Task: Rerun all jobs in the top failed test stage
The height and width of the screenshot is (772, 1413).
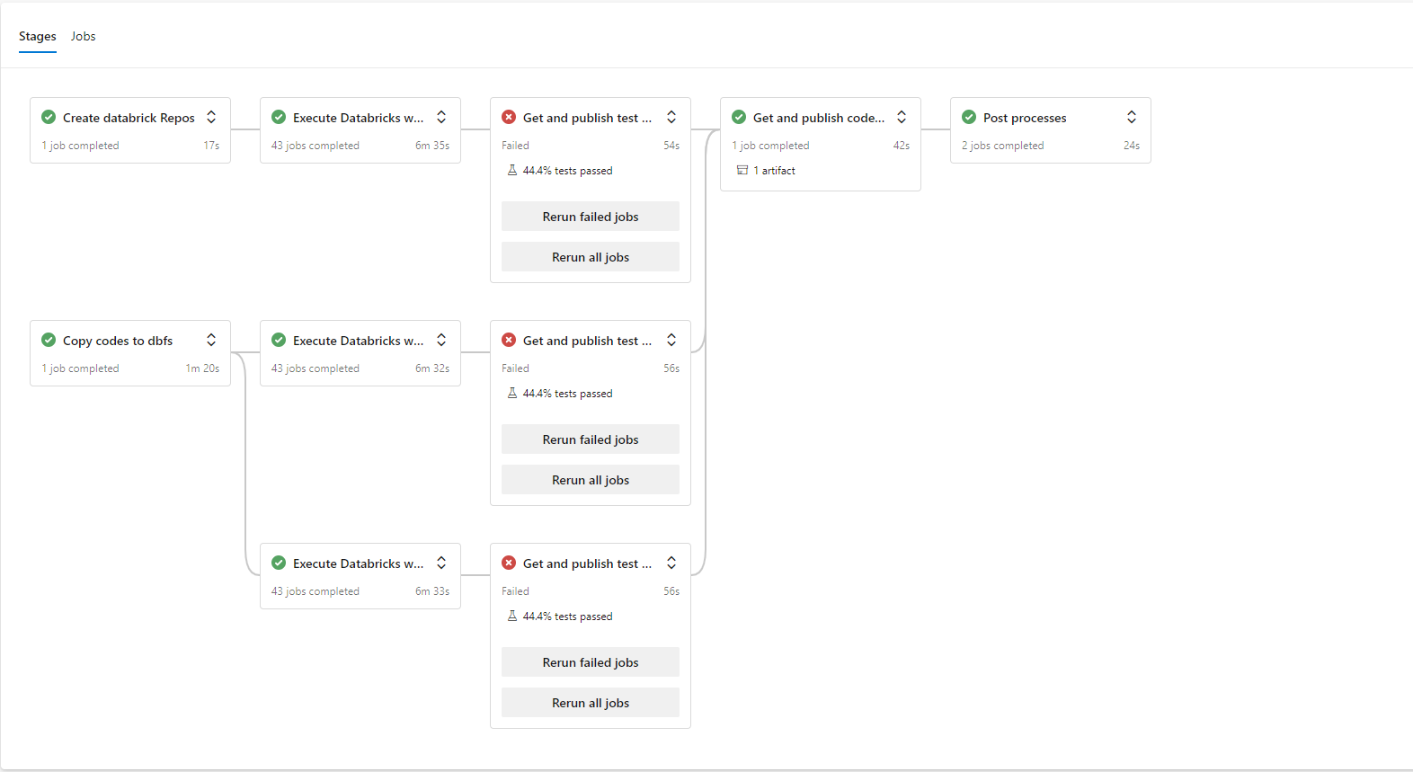Action: (591, 257)
